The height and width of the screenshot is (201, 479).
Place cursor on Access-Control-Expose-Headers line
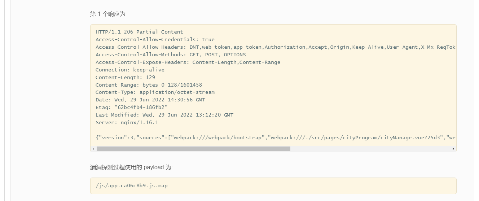[x=188, y=62]
